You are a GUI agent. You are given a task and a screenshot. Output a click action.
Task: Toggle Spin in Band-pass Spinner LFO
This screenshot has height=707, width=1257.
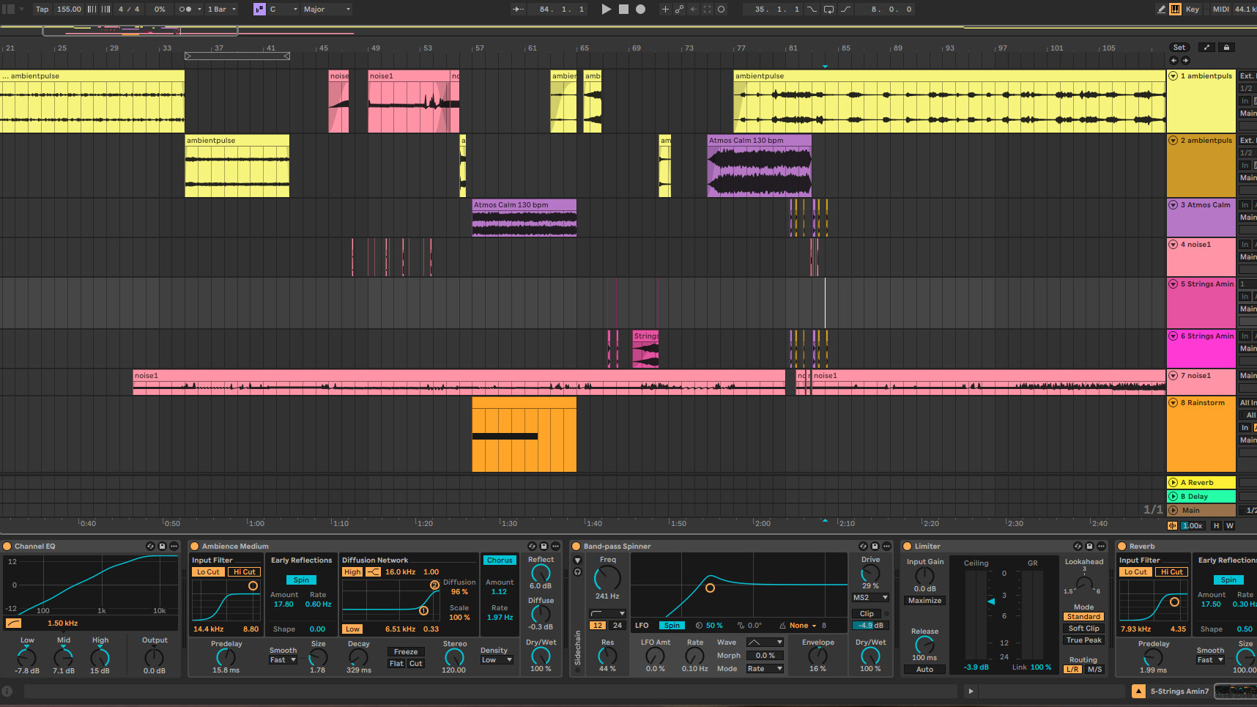pos(672,625)
